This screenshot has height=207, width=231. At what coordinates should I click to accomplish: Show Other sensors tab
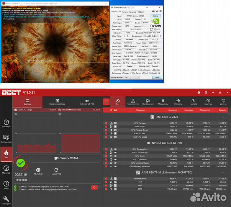[223, 102]
